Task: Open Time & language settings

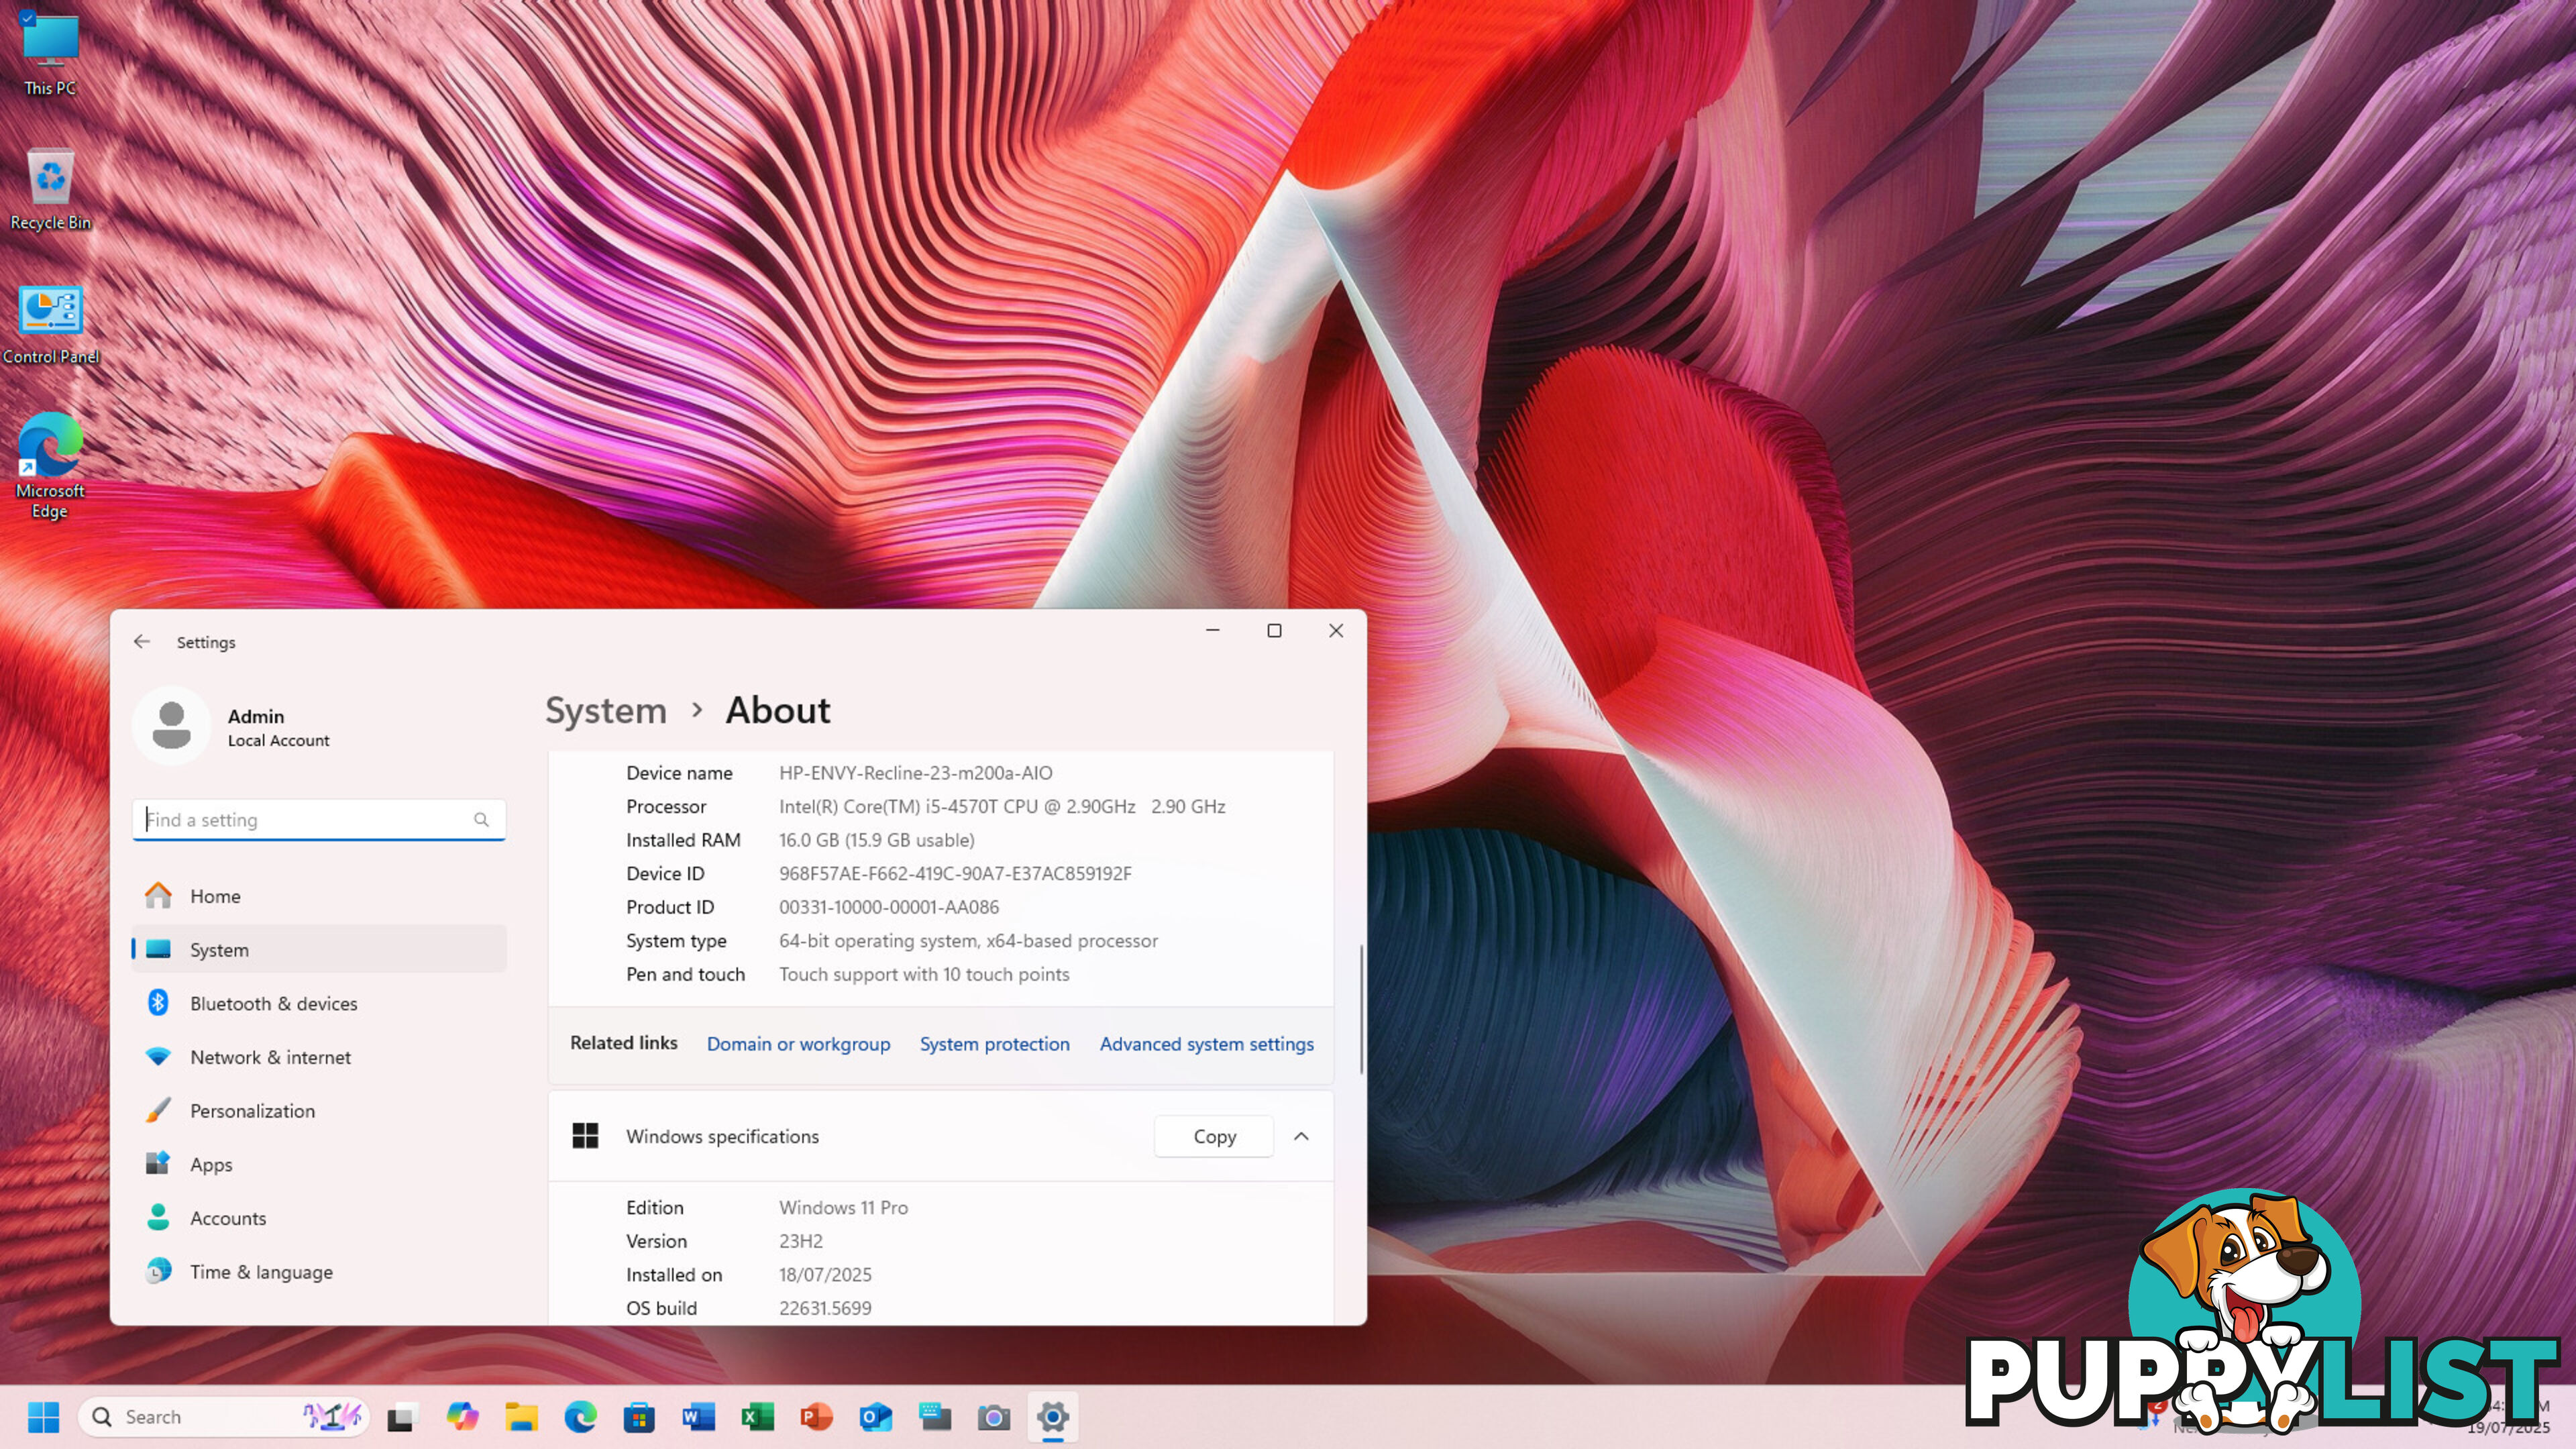Action: [x=318, y=1272]
